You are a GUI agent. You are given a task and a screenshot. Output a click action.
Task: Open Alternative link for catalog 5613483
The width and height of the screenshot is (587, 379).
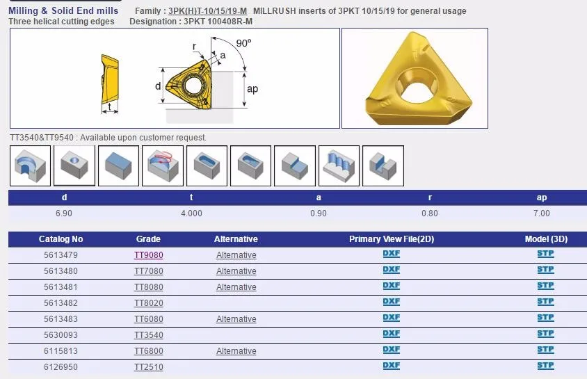pos(236,319)
